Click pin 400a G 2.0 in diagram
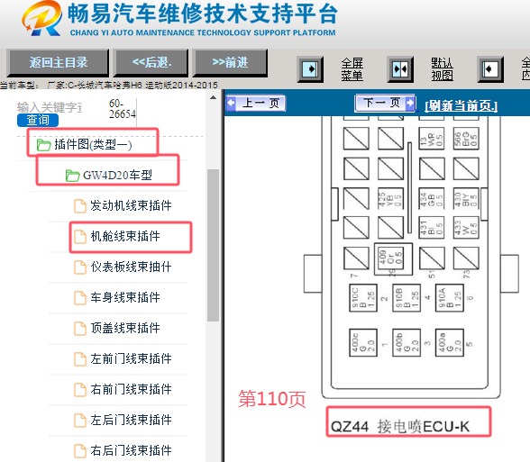The height and width of the screenshot is (462, 530). click(449, 342)
